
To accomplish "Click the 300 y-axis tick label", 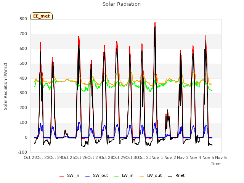I will [23, 93].
